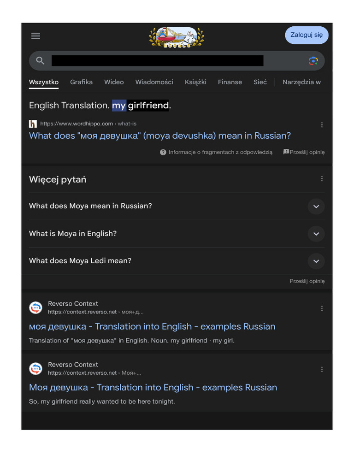Expand "What does Moya mean in Russian?"
The image size is (354, 472).
[x=316, y=206]
